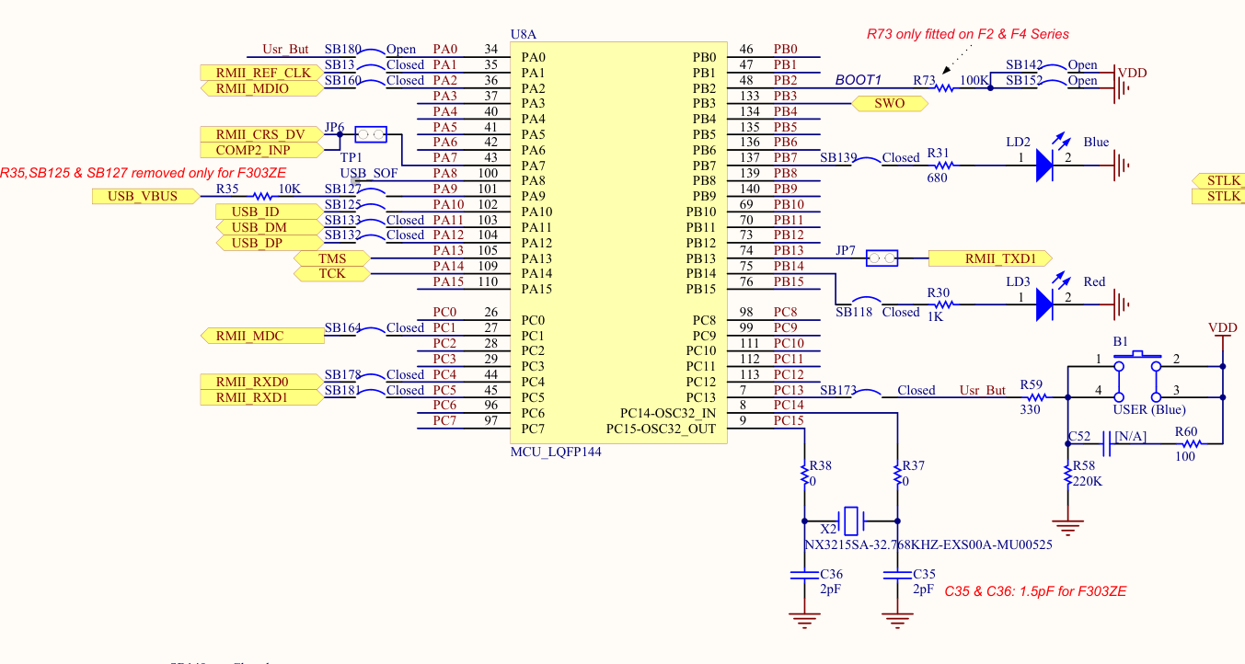Click the BOOT1 net label

point(859,80)
